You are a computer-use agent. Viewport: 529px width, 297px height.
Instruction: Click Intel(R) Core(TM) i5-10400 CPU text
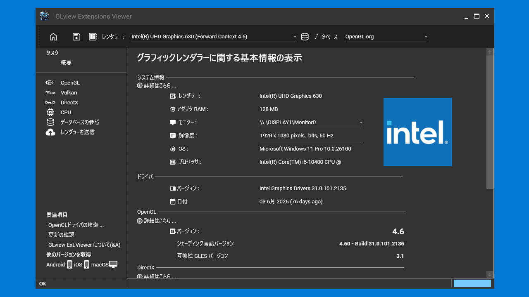tap(300, 162)
